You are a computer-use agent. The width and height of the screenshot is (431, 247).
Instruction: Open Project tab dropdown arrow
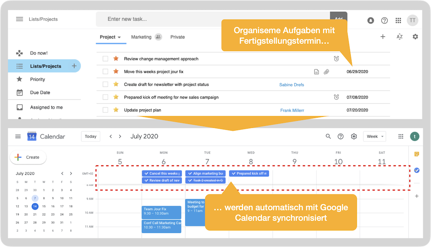tap(119, 37)
